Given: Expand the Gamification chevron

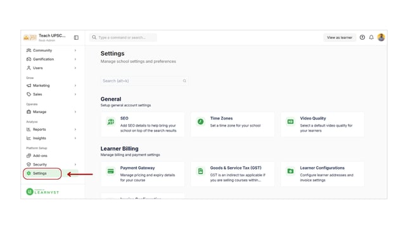Looking at the screenshot, I should pyautogui.click(x=75, y=59).
